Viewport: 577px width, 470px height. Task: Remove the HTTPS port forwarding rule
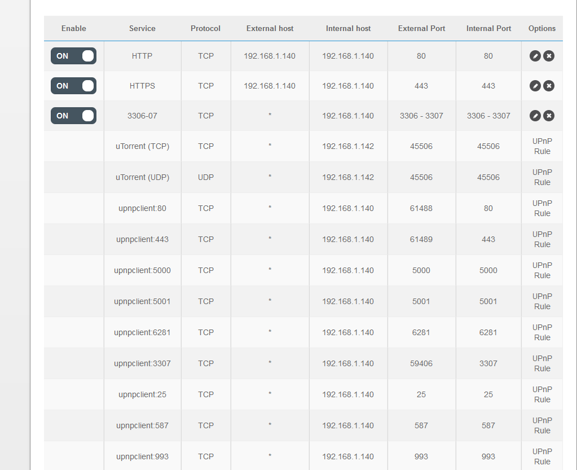click(x=548, y=86)
